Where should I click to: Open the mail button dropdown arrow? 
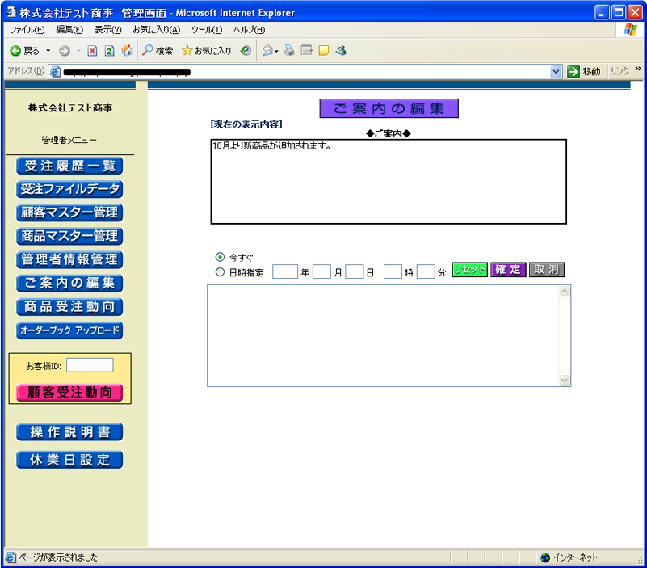coord(277,50)
